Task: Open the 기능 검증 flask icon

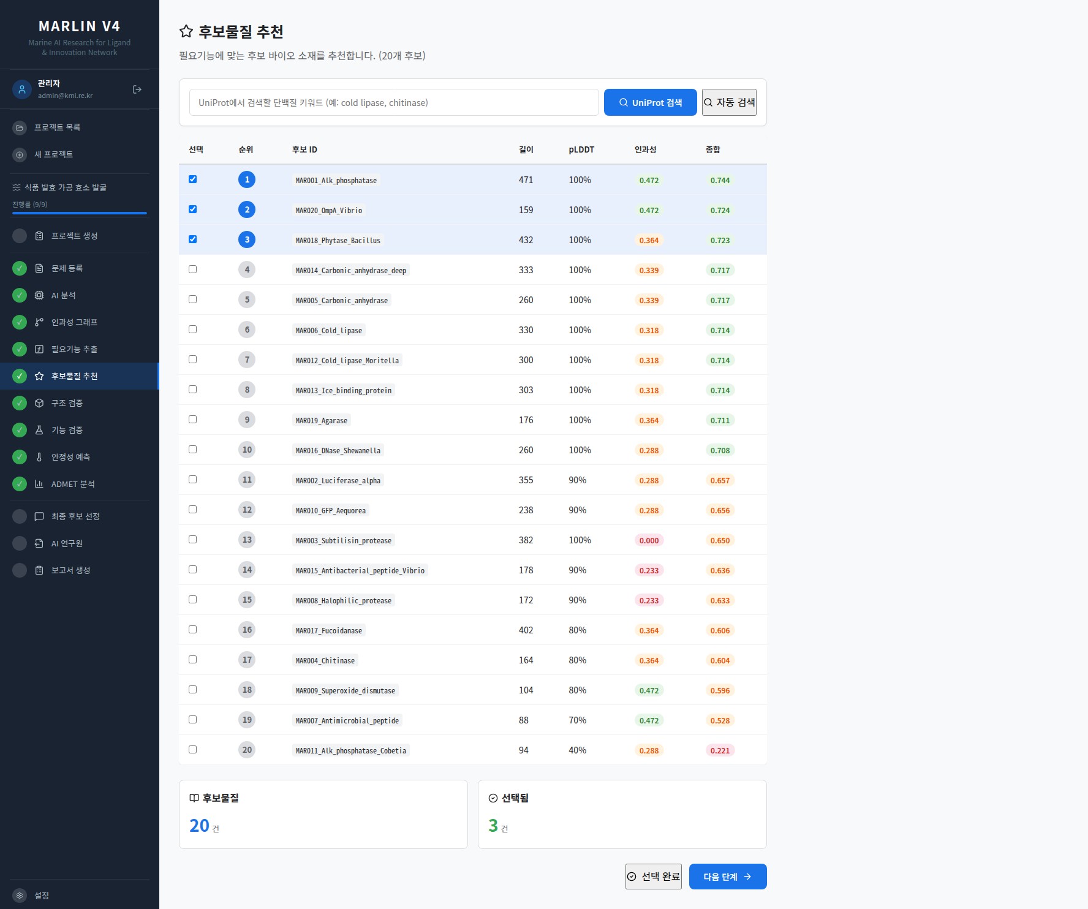Action: click(x=39, y=430)
